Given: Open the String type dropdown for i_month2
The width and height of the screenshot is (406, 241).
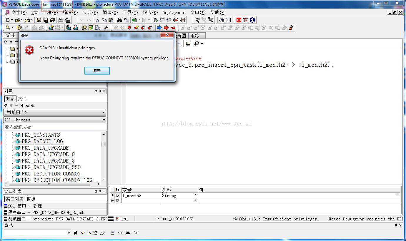Looking at the screenshot, I should (x=195, y=195).
